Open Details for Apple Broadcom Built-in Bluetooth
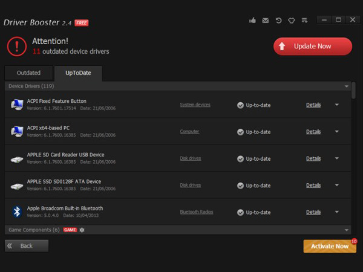This screenshot has width=363, height=272. [x=313, y=212]
